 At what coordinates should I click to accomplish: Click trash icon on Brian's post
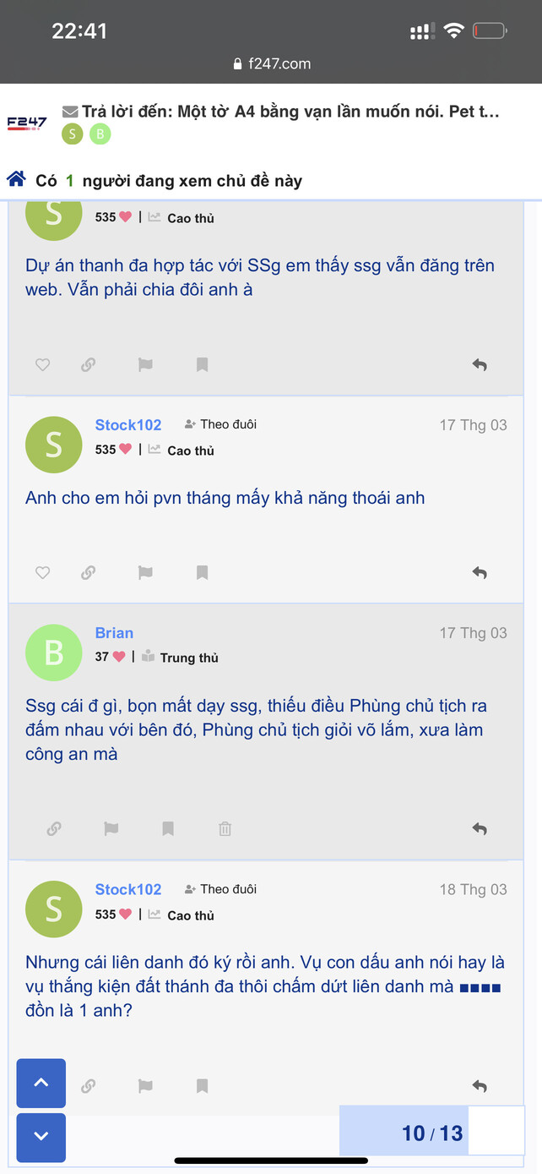[225, 828]
